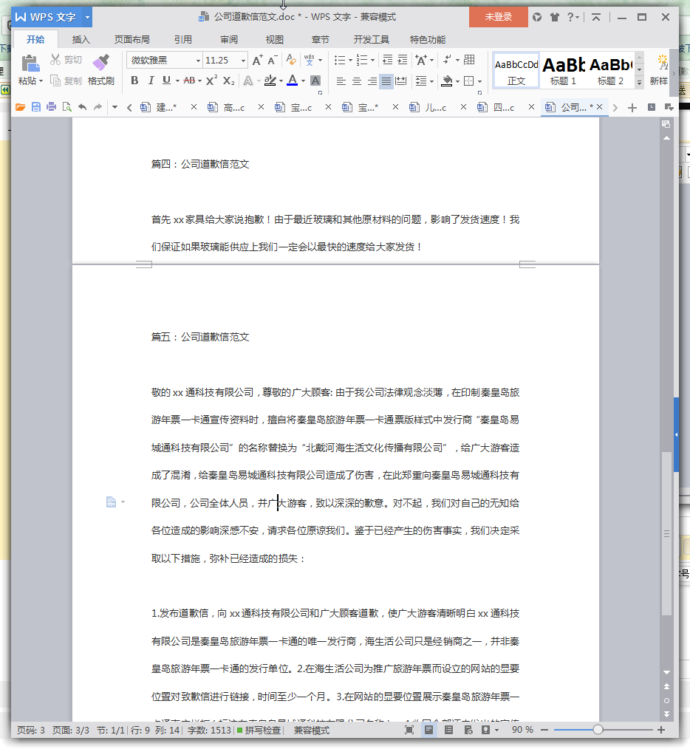Viewport: 690px width, 749px height.
Task: Clear formatting with the eraser icon
Action: click(x=290, y=60)
